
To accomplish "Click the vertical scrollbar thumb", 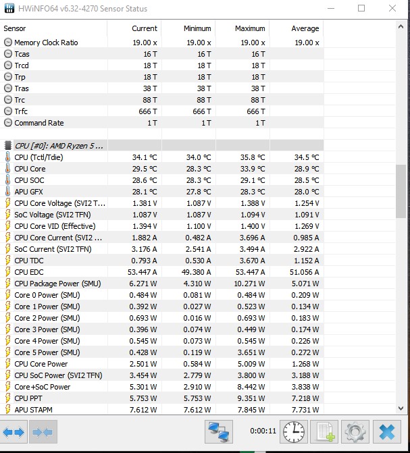I will [401, 191].
